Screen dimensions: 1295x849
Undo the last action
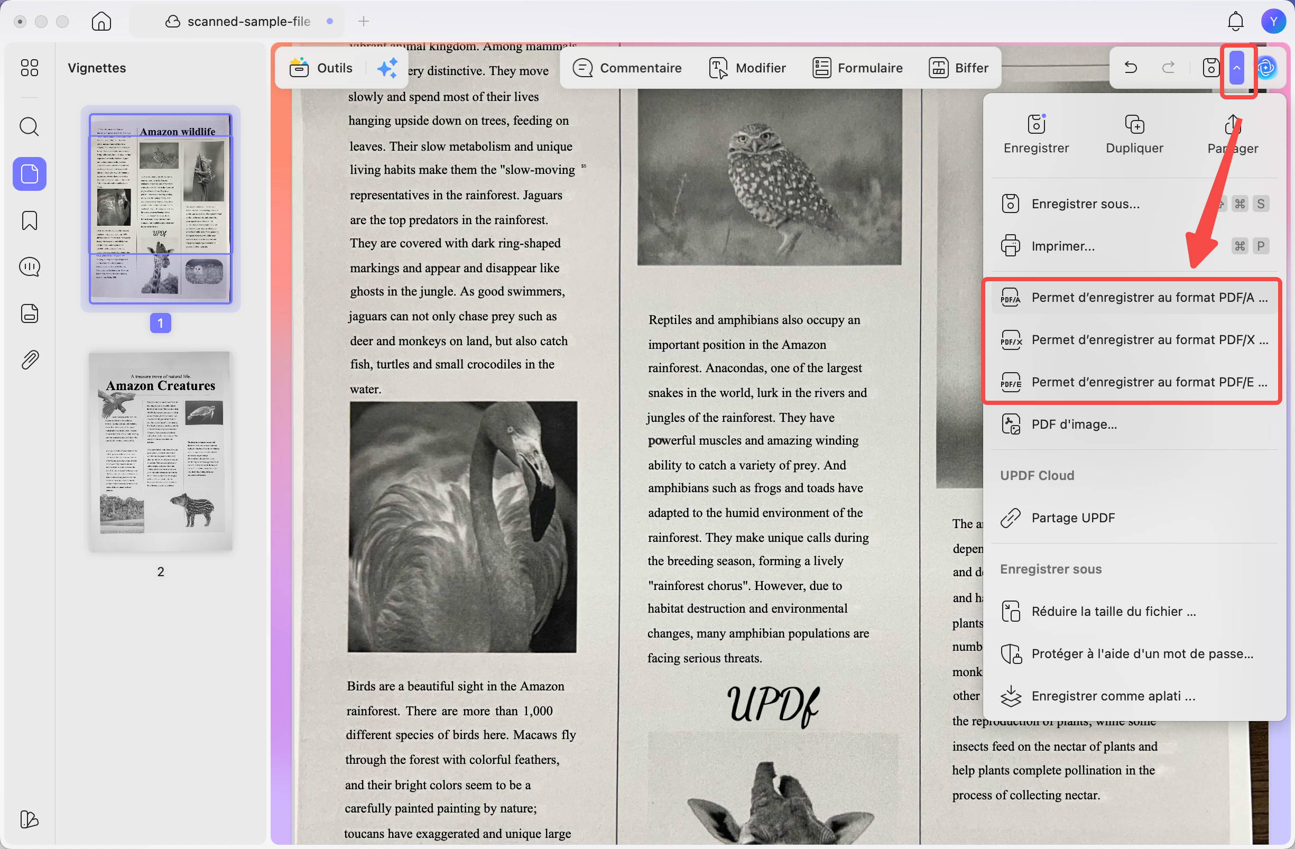(x=1131, y=68)
